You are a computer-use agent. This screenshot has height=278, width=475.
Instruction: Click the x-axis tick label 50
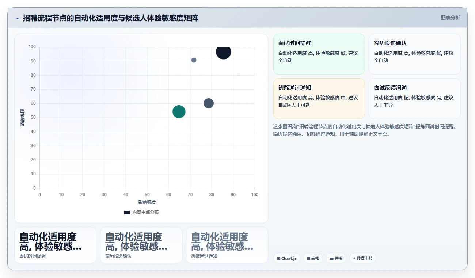point(147,195)
